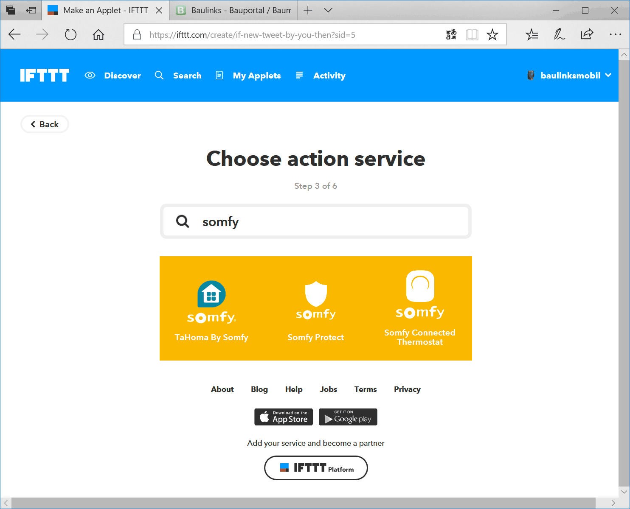Open the Discover page
This screenshot has height=509, width=630.
[113, 76]
